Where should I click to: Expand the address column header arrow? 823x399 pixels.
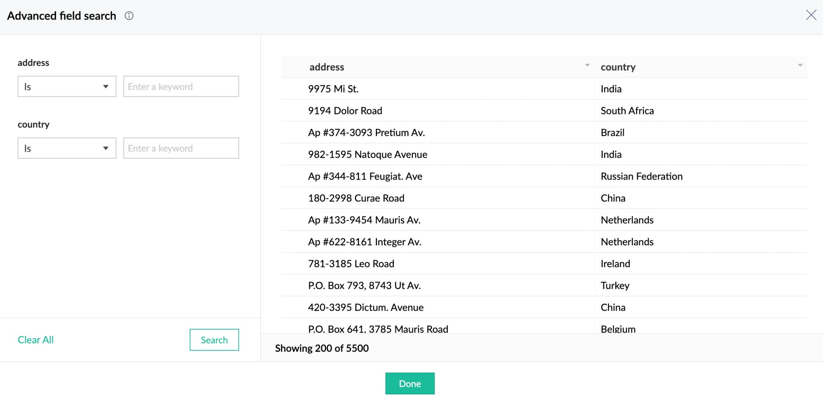[x=587, y=65]
